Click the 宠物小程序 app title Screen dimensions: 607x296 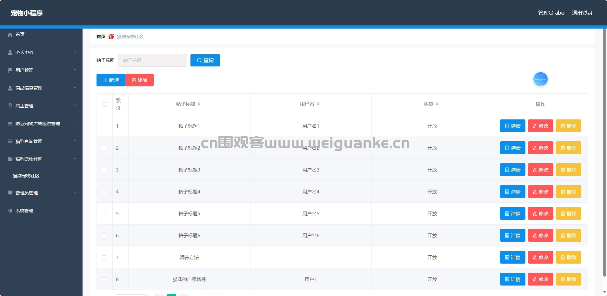[27, 13]
